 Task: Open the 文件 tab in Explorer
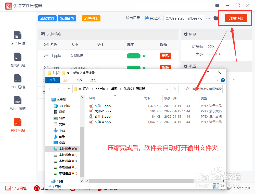(x=53, y=80)
